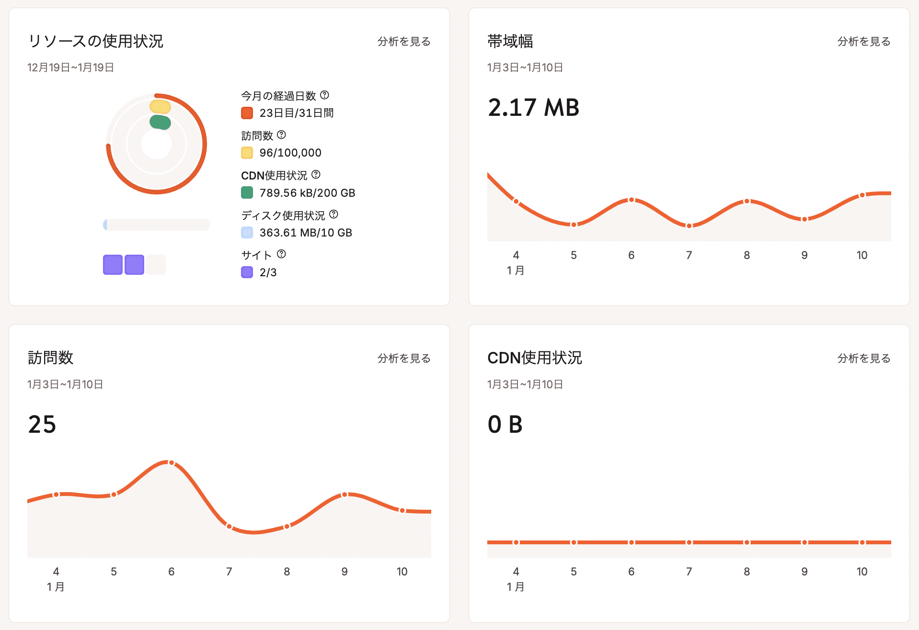This screenshot has width=919, height=630.
Task: Click light blue swatch for 363.61 MB/10 GB
Action: 247,233
